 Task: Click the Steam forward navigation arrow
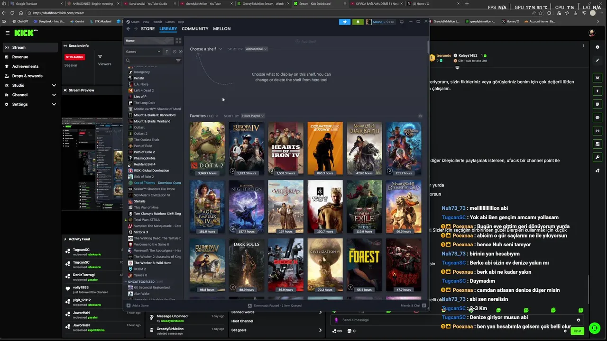click(136, 29)
